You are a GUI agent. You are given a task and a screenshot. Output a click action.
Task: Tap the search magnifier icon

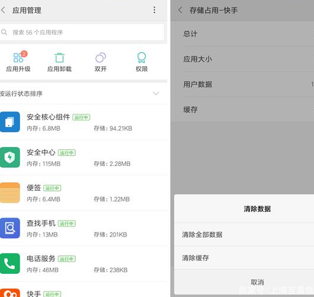(4, 32)
